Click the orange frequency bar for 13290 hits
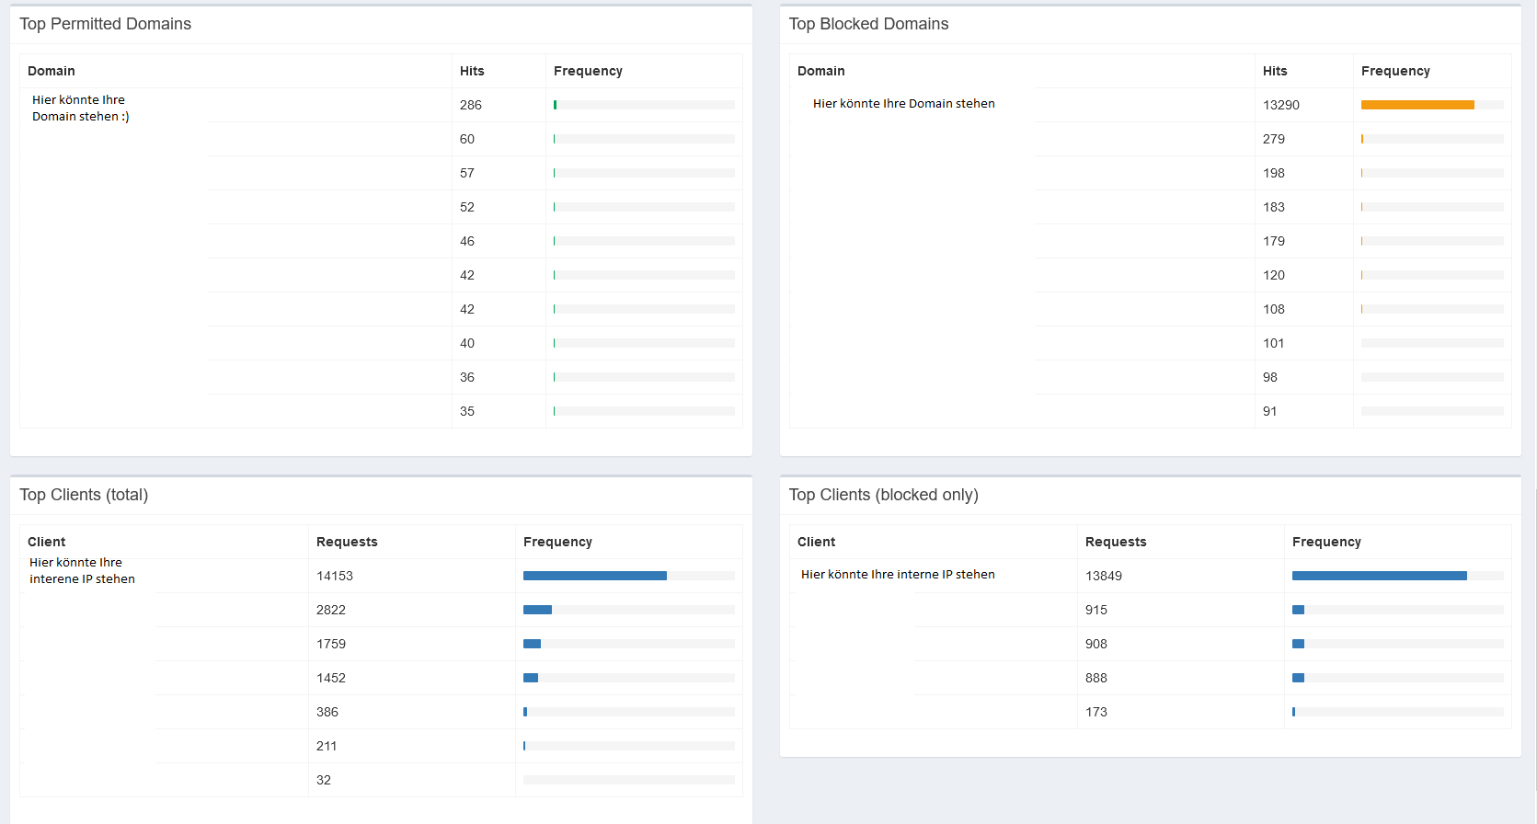The height and width of the screenshot is (824, 1537). [x=1417, y=105]
